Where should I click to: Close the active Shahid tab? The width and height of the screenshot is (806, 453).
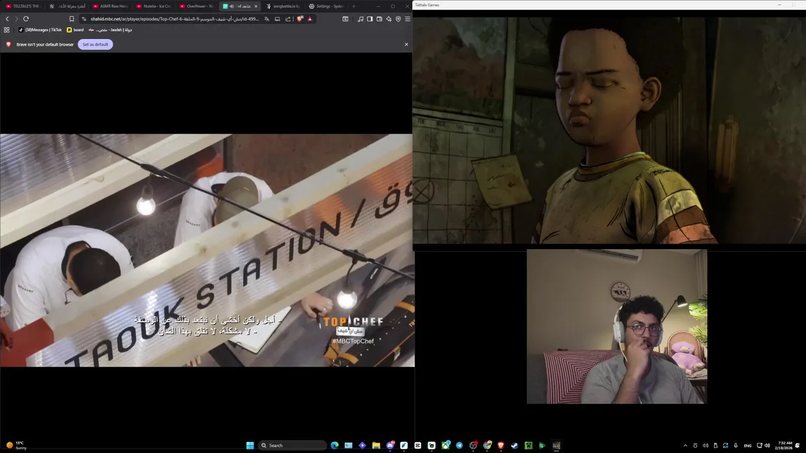point(256,6)
